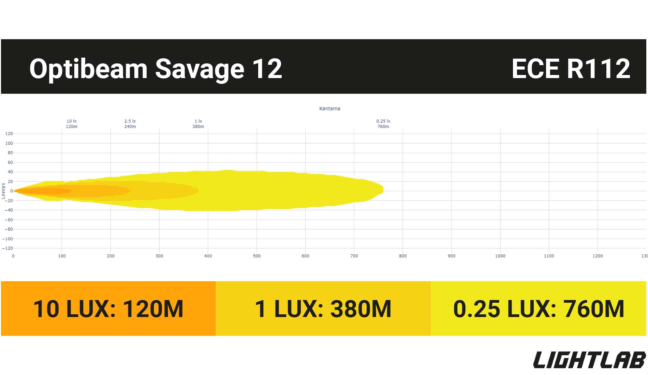Click the 1200 tick on the x-axis
The height and width of the screenshot is (375, 648).
point(598,256)
